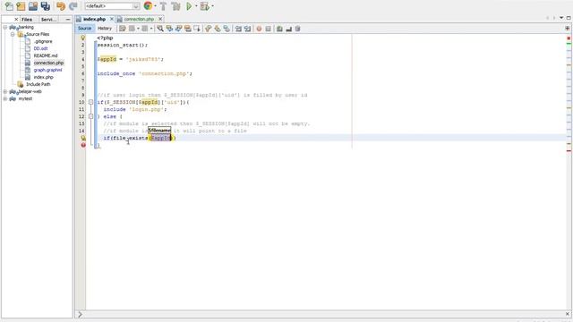Image resolution: width=573 pixels, height=322 pixels.
Task: Open the dropdown arrow beside Chrome icon
Action: (155, 6)
